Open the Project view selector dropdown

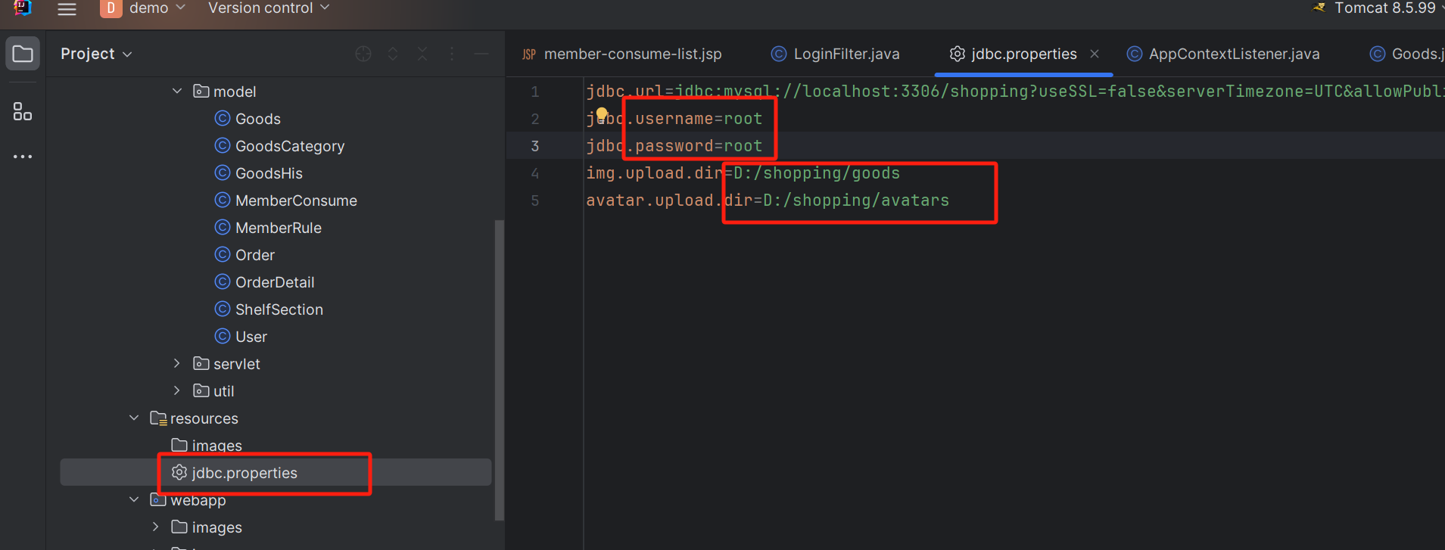pyautogui.click(x=96, y=54)
